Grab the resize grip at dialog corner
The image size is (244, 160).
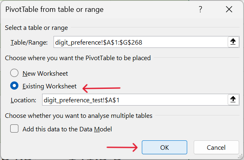241,156
